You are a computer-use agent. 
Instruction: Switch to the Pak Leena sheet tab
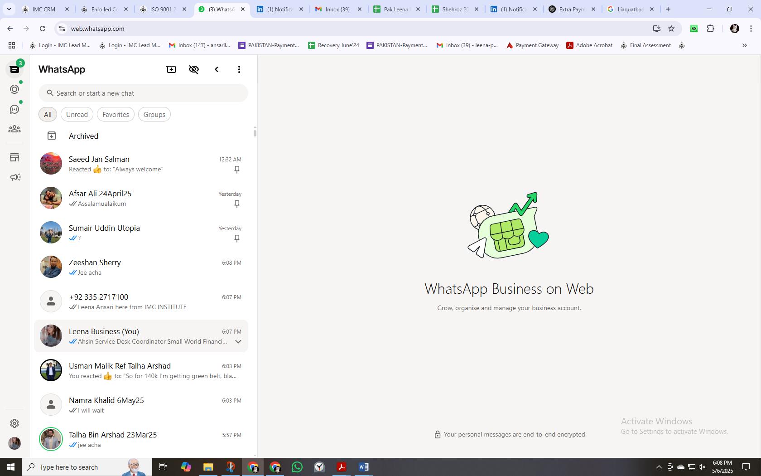pyautogui.click(x=396, y=9)
